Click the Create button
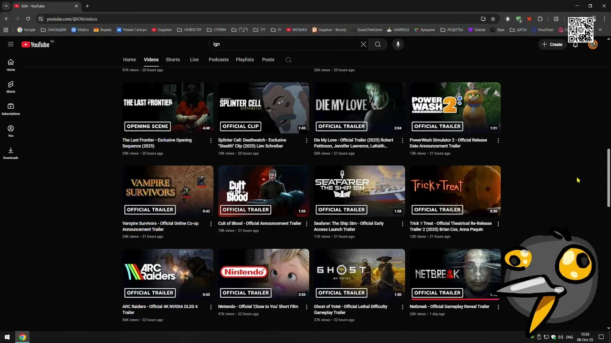 (x=552, y=44)
